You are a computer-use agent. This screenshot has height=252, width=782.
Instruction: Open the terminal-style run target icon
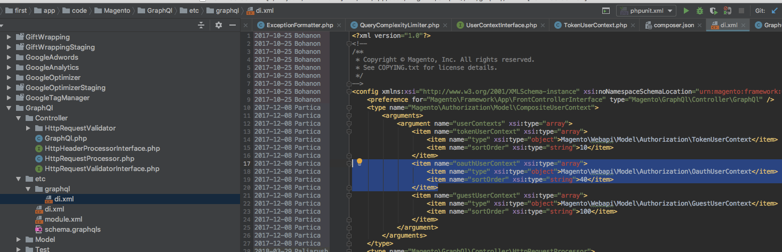point(606,11)
